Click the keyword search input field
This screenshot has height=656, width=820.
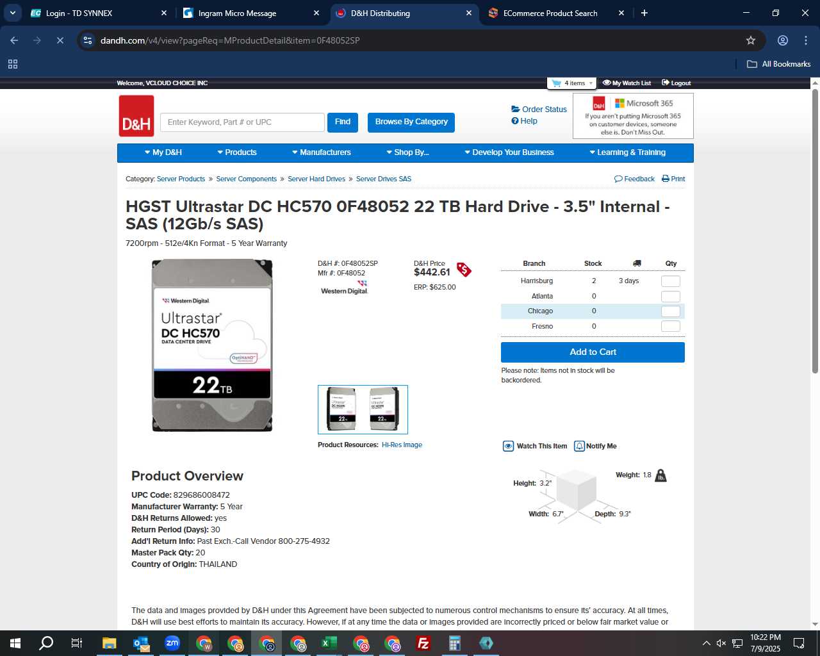tap(242, 122)
